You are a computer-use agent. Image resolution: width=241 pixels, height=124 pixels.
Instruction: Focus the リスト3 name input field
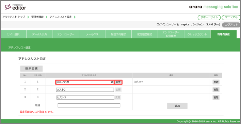85,97
